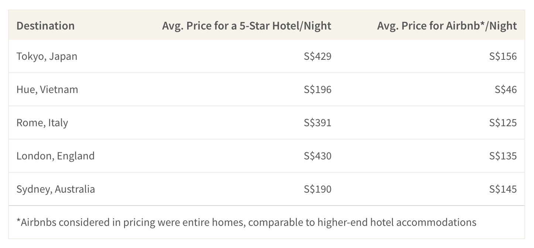
Task: Select the Rome, Italy cell
Action: tap(42, 123)
